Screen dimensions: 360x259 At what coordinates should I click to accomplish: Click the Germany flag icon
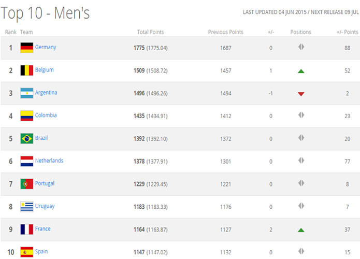click(x=26, y=48)
